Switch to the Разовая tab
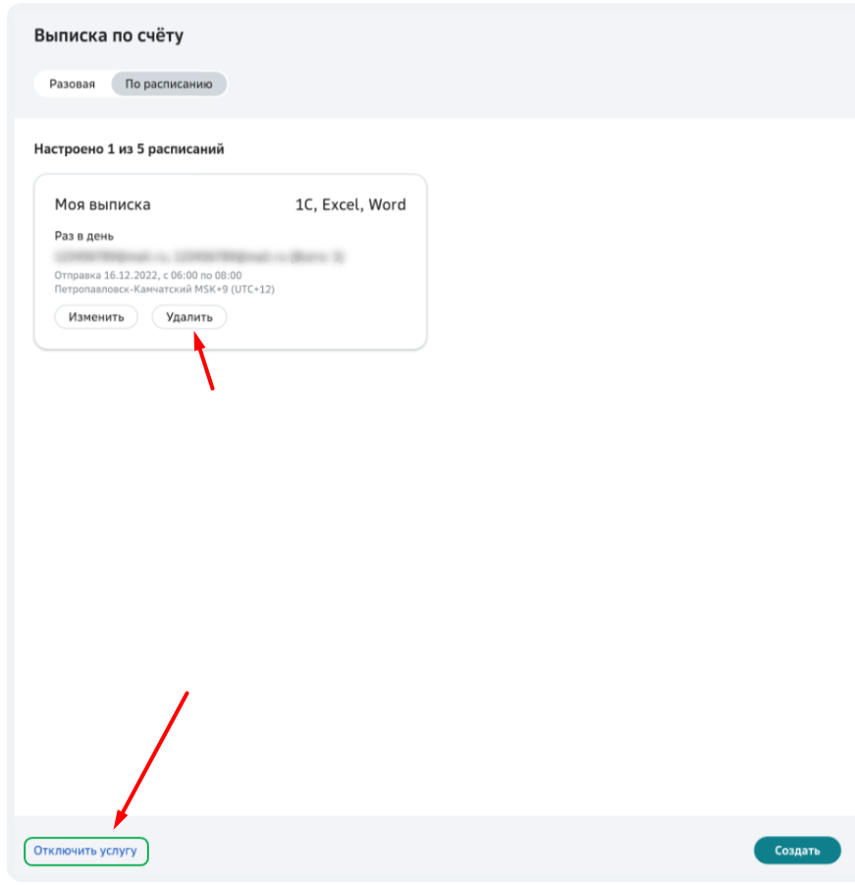The height and width of the screenshot is (885, 855). point(73,84)
